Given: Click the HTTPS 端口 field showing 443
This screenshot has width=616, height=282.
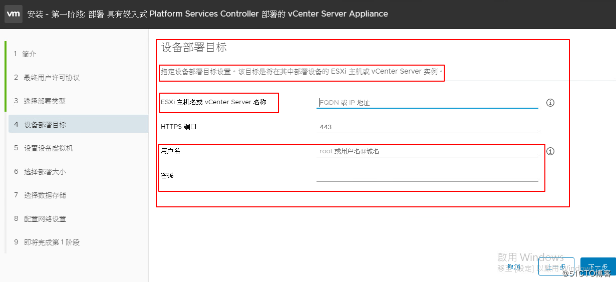Looking at the screenshot, I should [x=427, y=127].
